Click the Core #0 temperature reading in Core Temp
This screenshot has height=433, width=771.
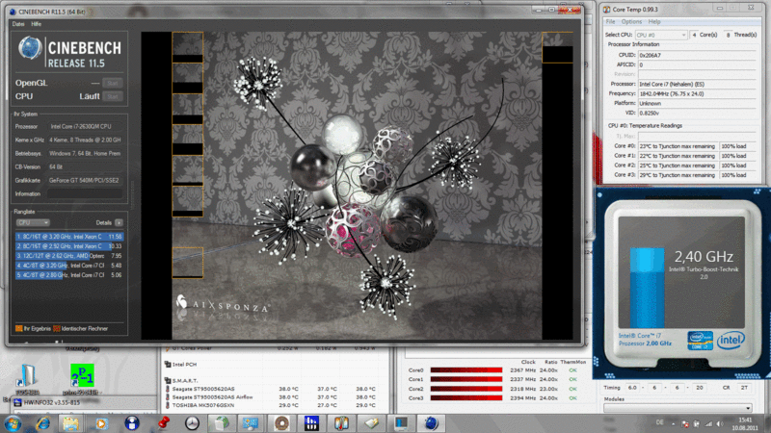[678, 146]
